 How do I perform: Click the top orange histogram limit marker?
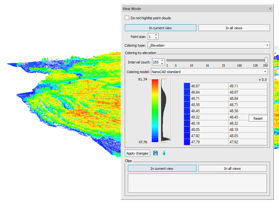(x=164, y=80)
